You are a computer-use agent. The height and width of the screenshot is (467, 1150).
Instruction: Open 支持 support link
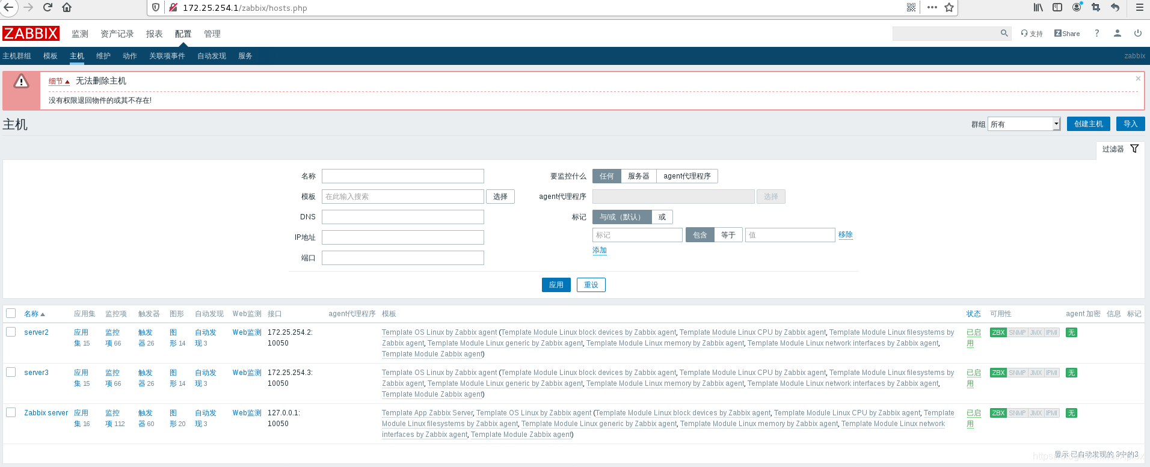[1032, 34]
